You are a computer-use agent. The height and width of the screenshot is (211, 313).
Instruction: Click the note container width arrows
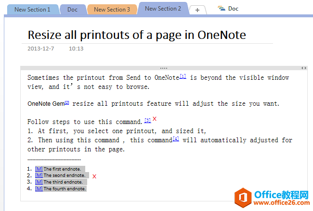pyautogui.click(x=304, y=68)
